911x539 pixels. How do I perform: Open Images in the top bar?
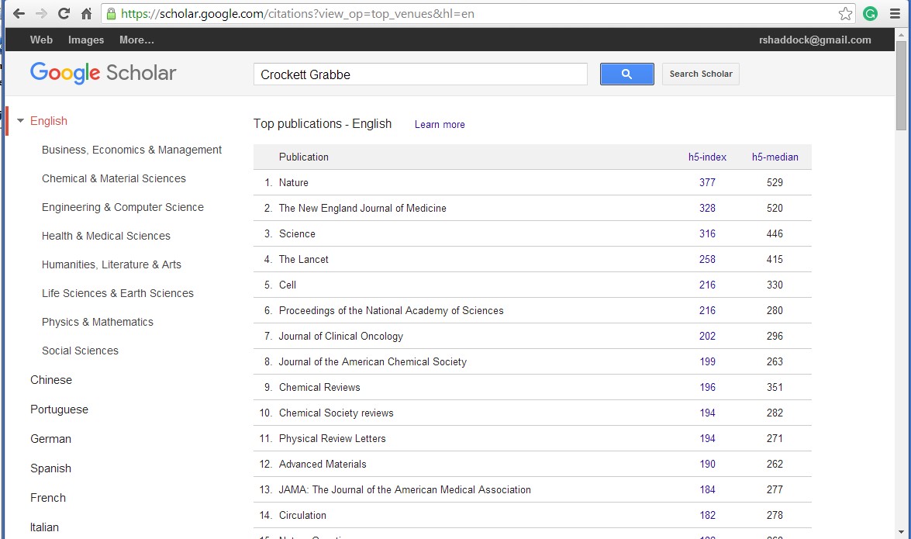point(86,40)
